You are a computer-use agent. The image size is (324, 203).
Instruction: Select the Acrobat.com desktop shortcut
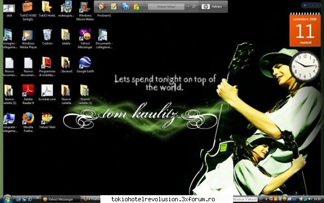click(47, 92)
